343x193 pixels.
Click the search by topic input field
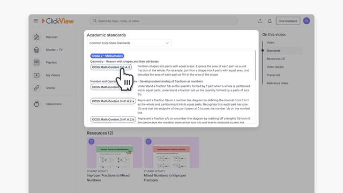point(163,21)
